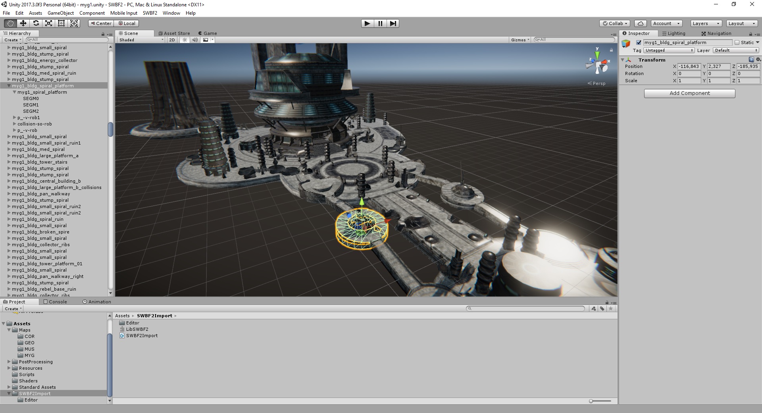Open the SWBF2 menu
This screenshot has width=762, height=413.
150,13
